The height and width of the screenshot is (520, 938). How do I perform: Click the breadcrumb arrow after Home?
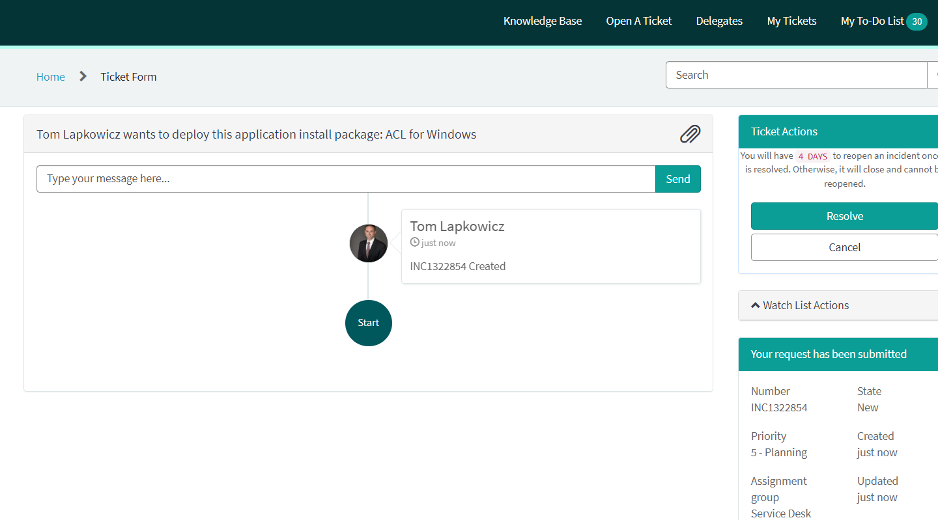pos(82,76)
